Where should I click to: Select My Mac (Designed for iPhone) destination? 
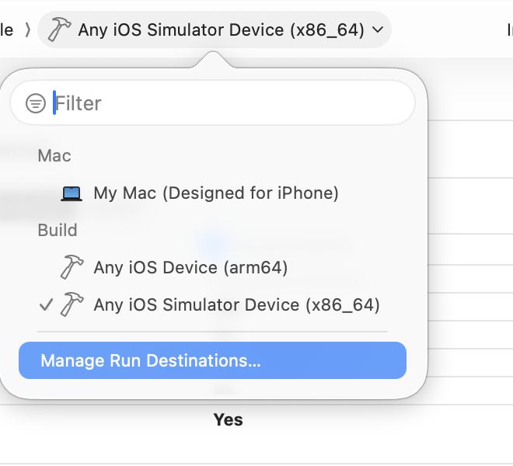[x=216, y=193]
